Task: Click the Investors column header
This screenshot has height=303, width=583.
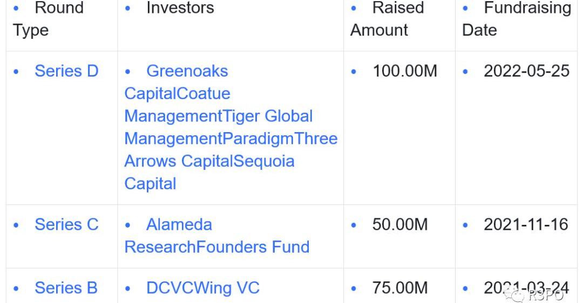Action: [x=180, y=8]
